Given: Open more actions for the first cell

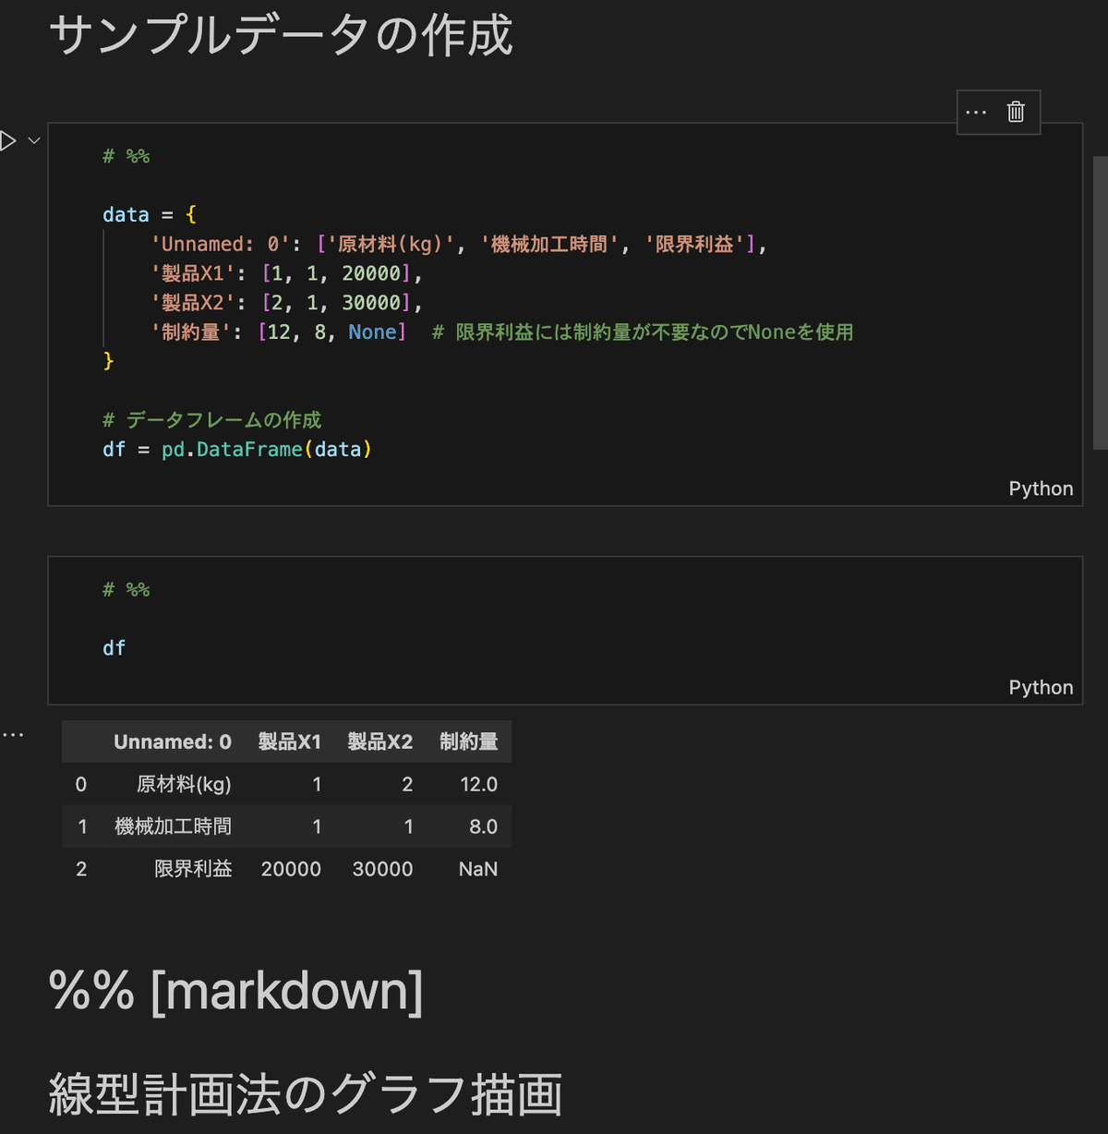Looking at the screenshot, I should [x=976, y=112].
